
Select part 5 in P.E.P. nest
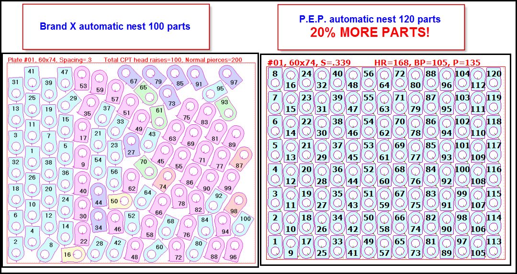pos(275,151)
